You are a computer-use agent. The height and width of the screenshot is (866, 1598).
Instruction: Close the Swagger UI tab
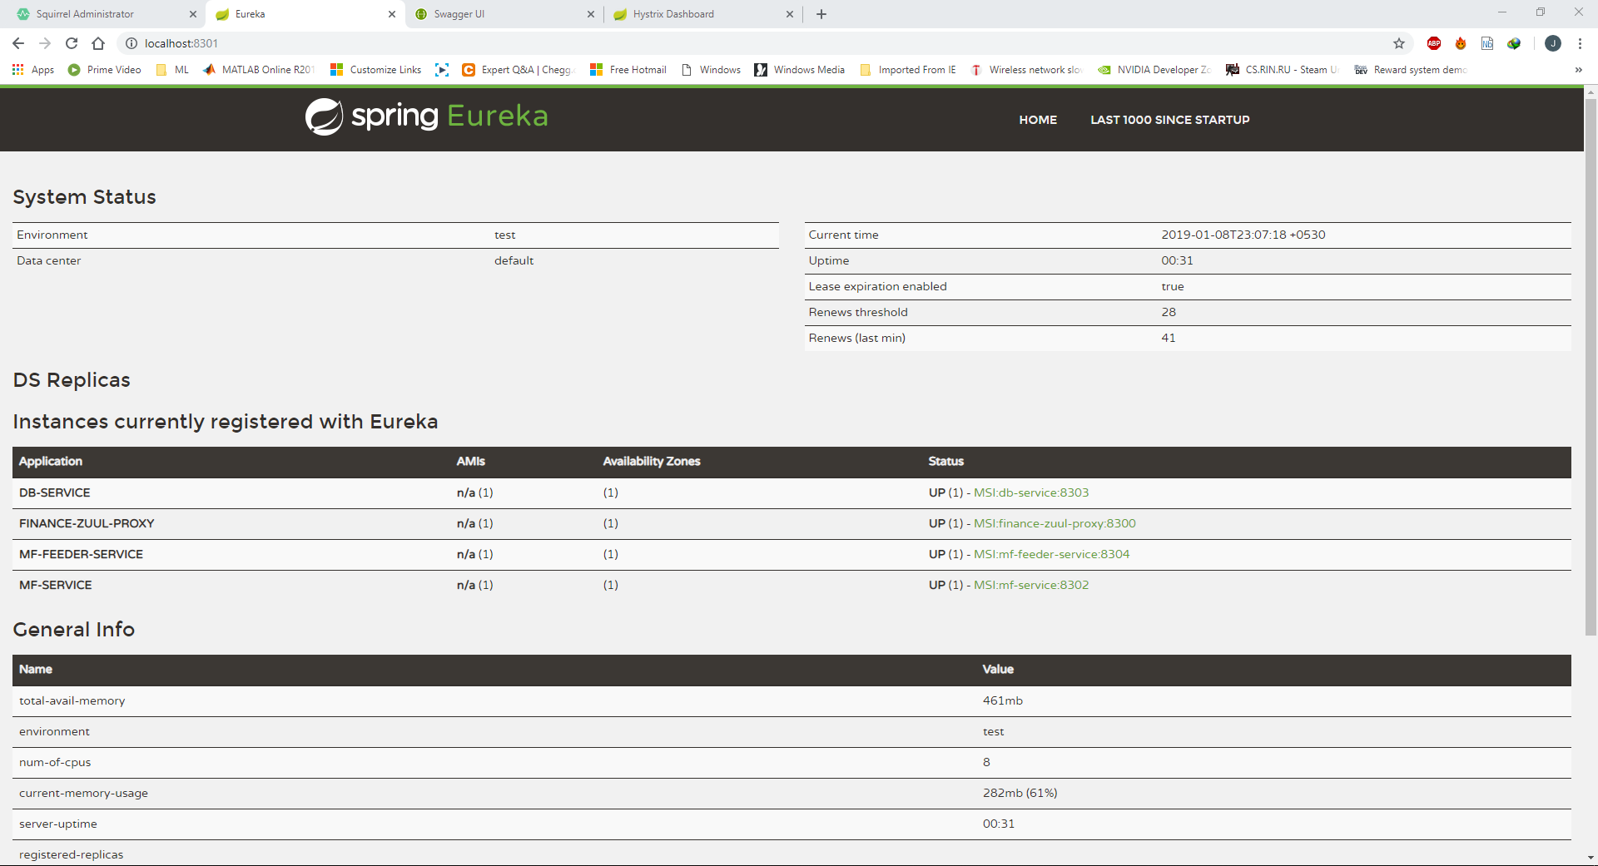591,14
